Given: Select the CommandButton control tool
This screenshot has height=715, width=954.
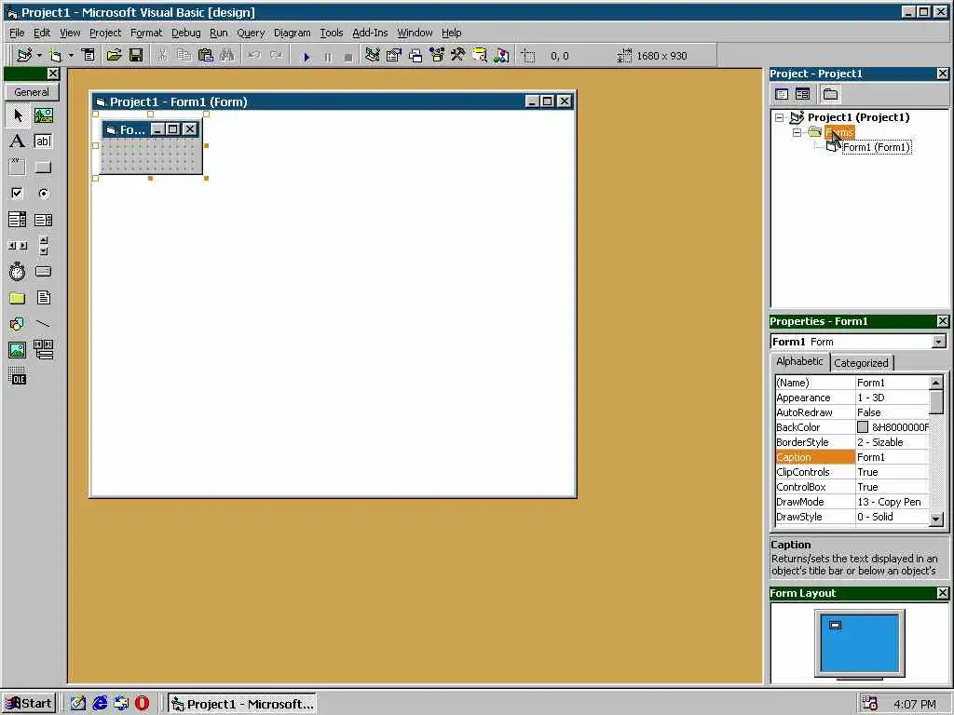Looking at the screenshot, I should point(43,168).
